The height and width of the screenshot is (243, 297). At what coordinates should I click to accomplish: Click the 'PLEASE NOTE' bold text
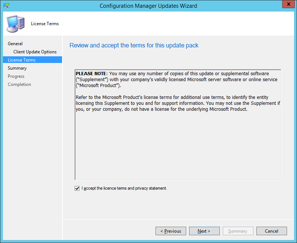click(x=92, y=73)
